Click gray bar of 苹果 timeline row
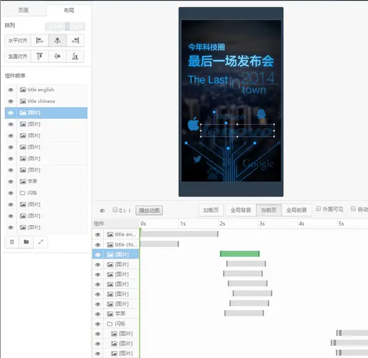The height and width of the screenshot is (358, 368). click(244, 313)
